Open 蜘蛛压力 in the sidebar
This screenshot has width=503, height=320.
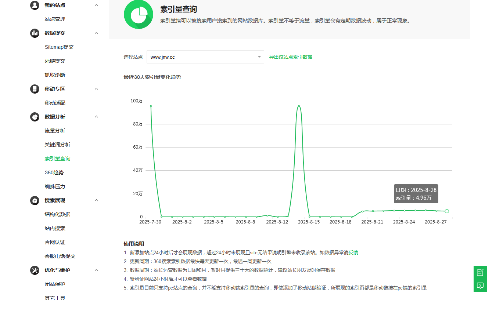point(55,186)
